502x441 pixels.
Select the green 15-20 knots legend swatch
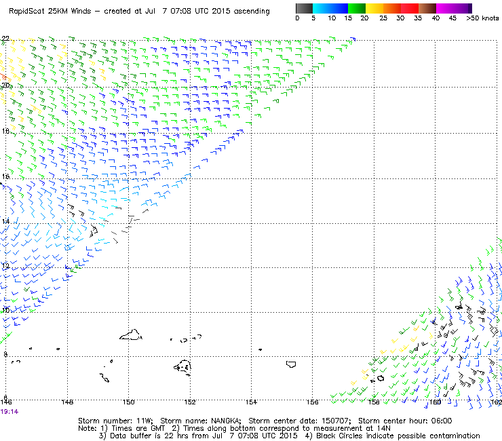pos(357,8)
